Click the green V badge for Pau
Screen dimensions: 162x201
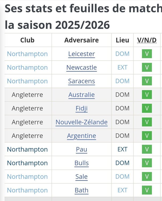[x=147, y=149]
